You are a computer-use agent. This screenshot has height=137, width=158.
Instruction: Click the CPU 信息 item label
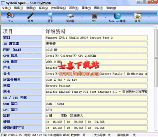click(x=22, y=56)
